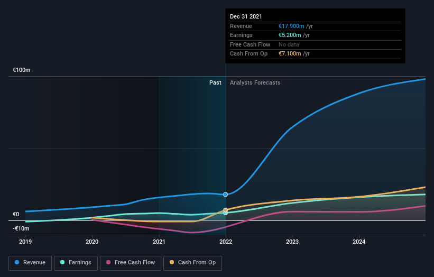Select the Earnings marker at 2022
Viewport: 434px width, 277px height.
pyautogui.click(x=226, y=213)
